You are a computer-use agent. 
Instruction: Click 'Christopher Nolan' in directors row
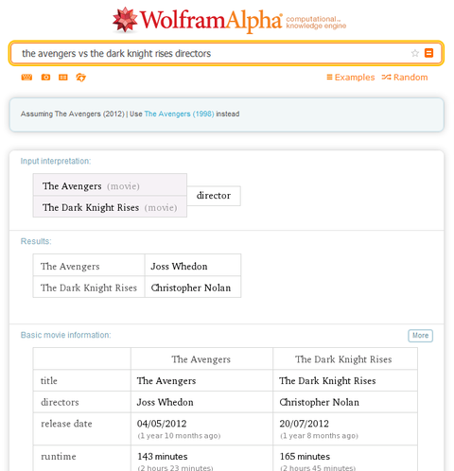pos(320,402)
